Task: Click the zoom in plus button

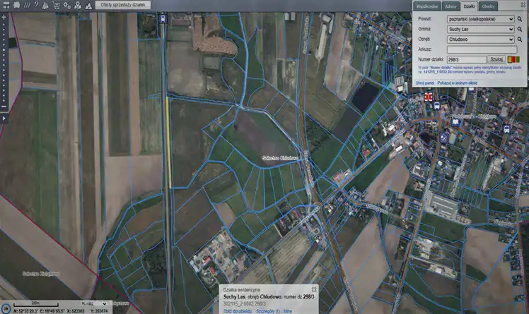Action: tap(4, 16)
